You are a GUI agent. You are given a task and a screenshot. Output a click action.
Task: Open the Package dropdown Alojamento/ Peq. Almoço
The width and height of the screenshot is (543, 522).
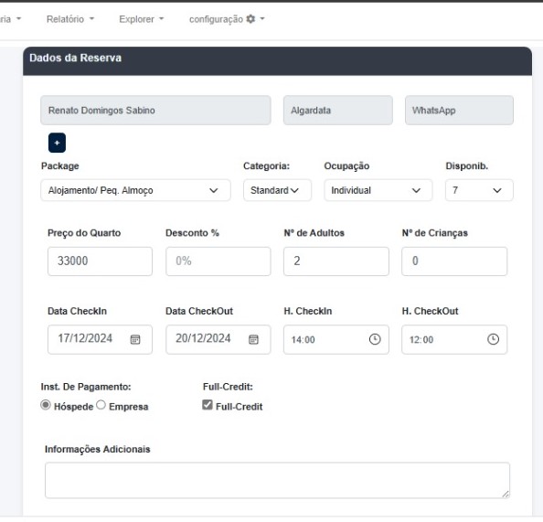click(x=135, y=190)
